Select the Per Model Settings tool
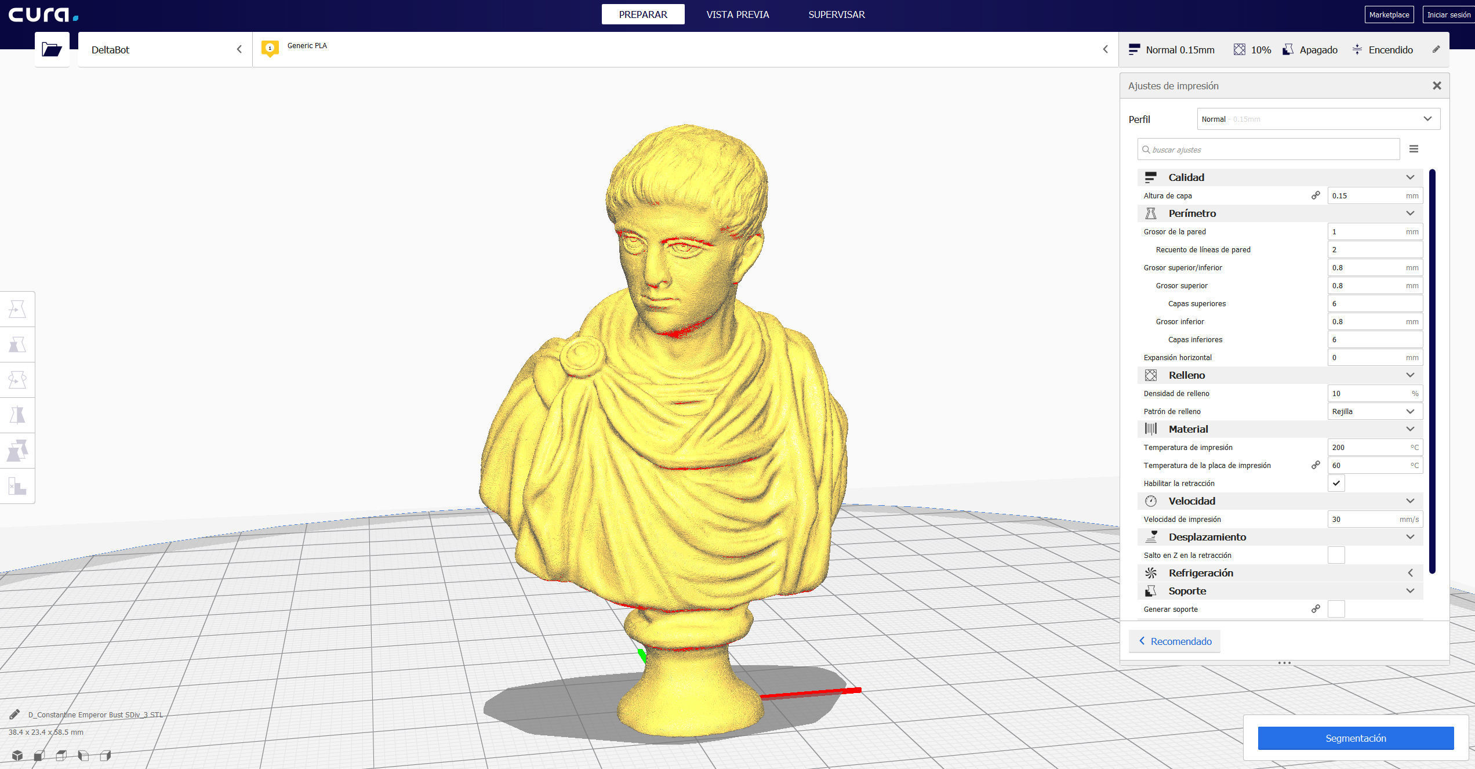Screen dimensions: 1475x769 17,451
